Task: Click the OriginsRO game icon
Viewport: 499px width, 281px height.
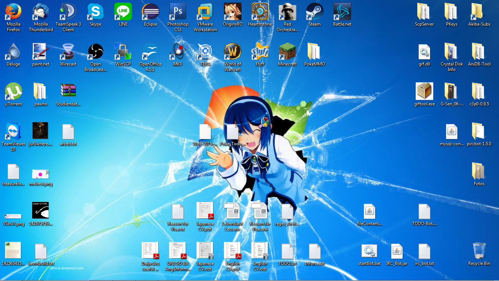Action: tap(233, 12)
